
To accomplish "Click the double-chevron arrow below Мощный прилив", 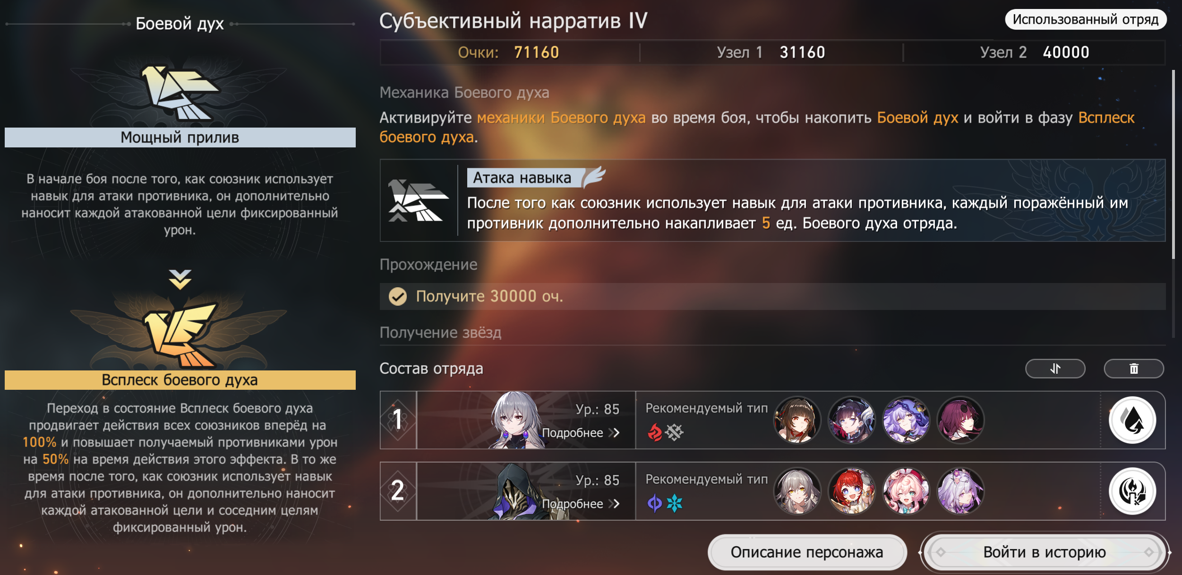I will [x=180, y=279].
